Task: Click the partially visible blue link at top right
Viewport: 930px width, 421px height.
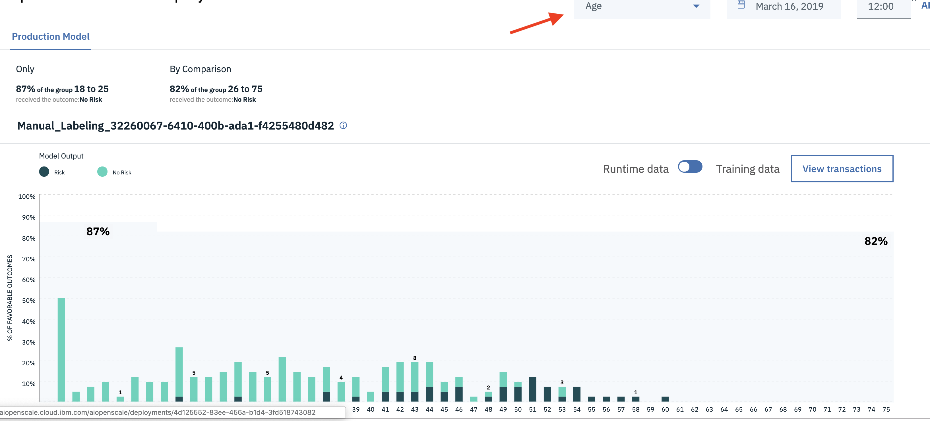Action: point(925,6)
